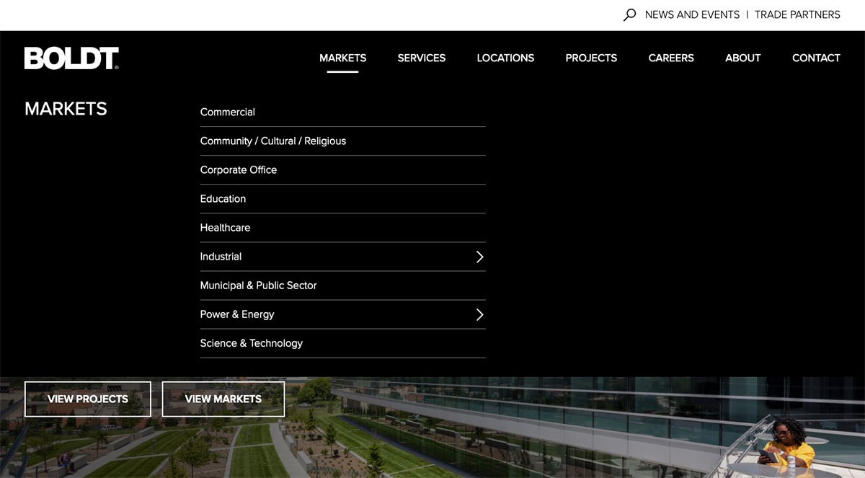Expand the Industrial submenu chevron

click(479, 257)
